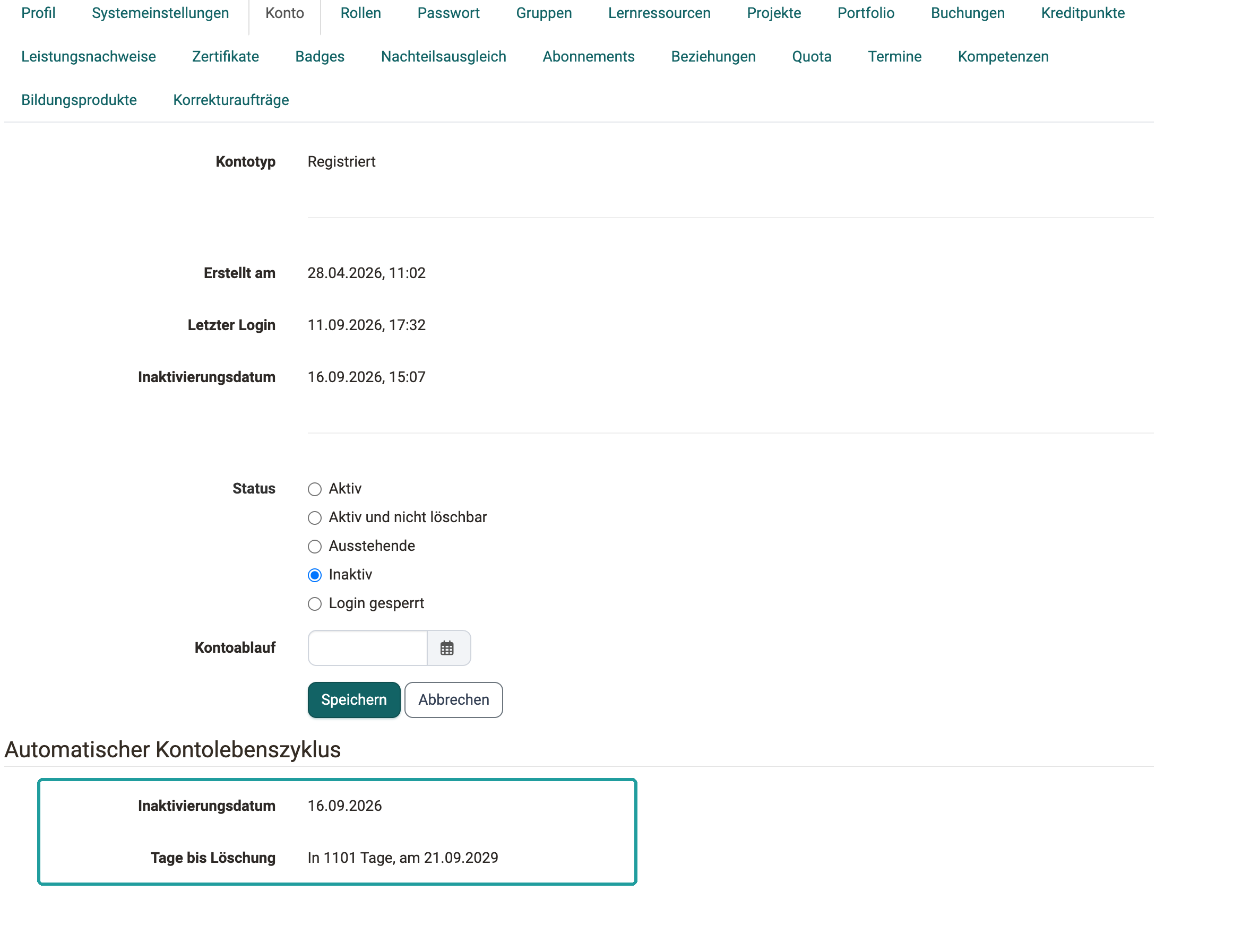The image size is (1242, 934).
Task: Save changes with the Speichern button
Action: pyautogui.click(x=355, y=700)
